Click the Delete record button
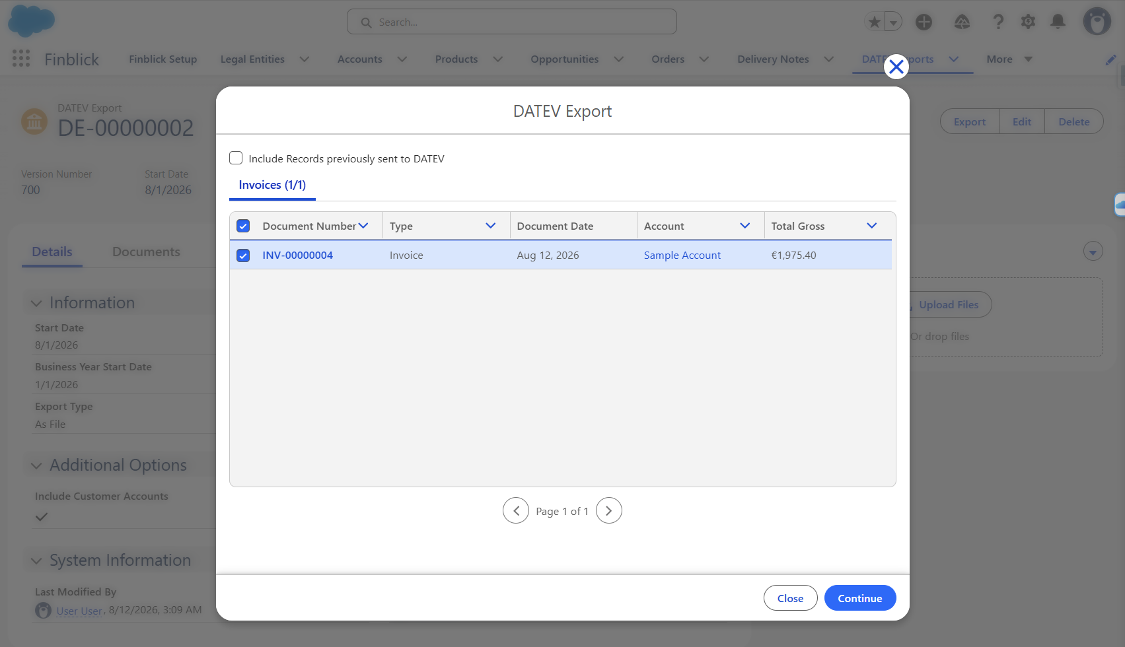This screenshot has height=647, width=1125. (1074, 121)
